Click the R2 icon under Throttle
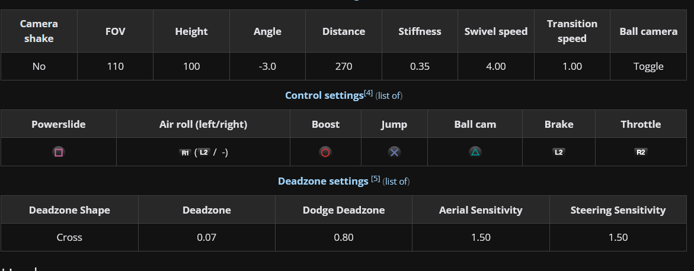This screenshot has width=694, height=271. tap(641, 152)
